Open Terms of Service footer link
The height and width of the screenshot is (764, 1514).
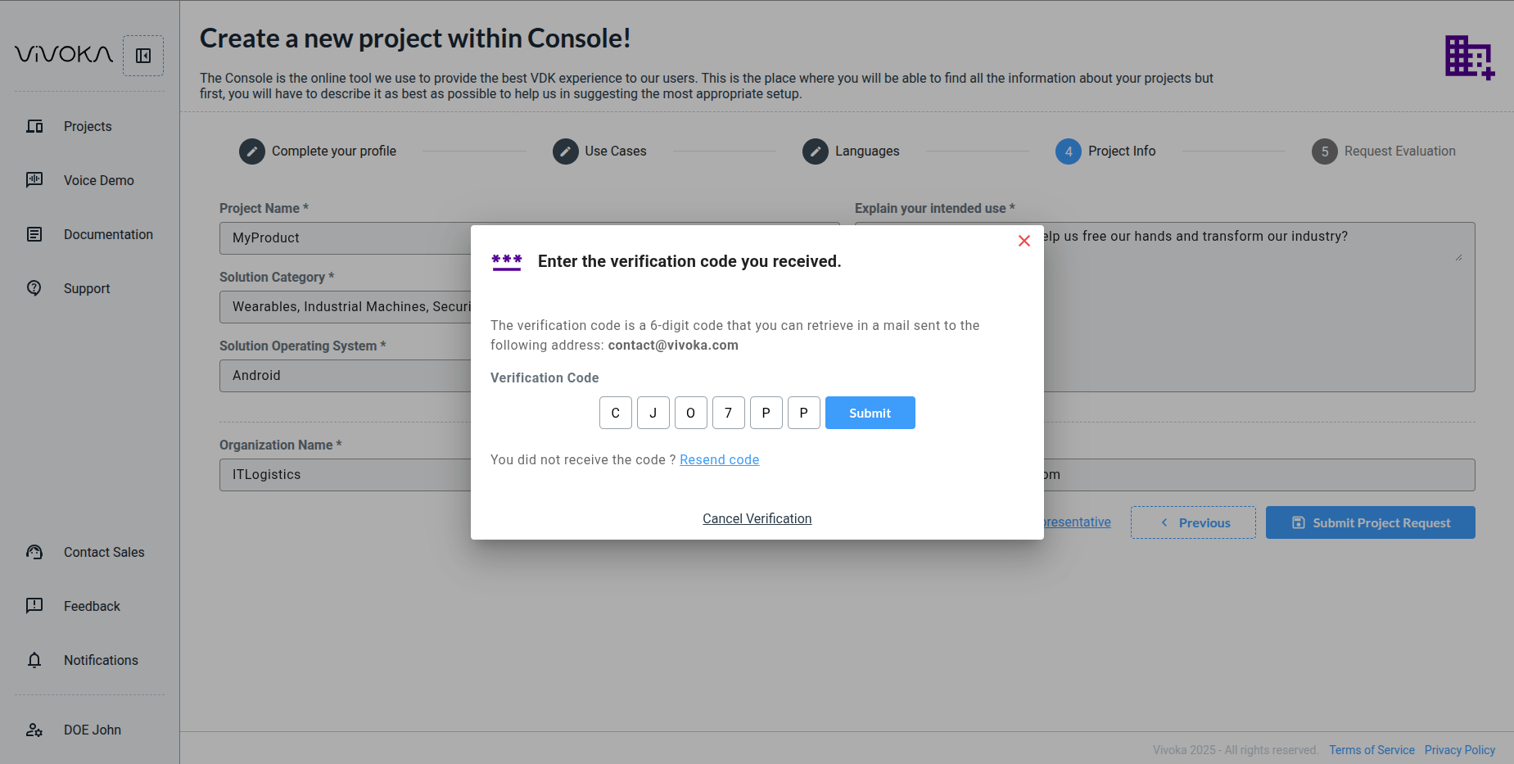tap(1372, 750)
